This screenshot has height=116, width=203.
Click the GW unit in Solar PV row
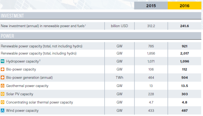click(x=119, y=94)
